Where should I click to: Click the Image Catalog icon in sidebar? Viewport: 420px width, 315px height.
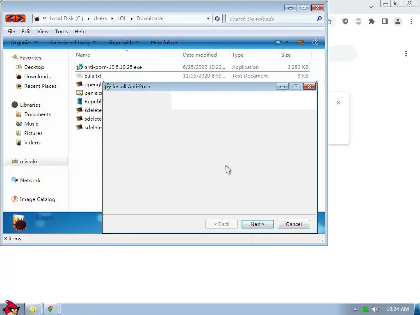coord(15,199)
